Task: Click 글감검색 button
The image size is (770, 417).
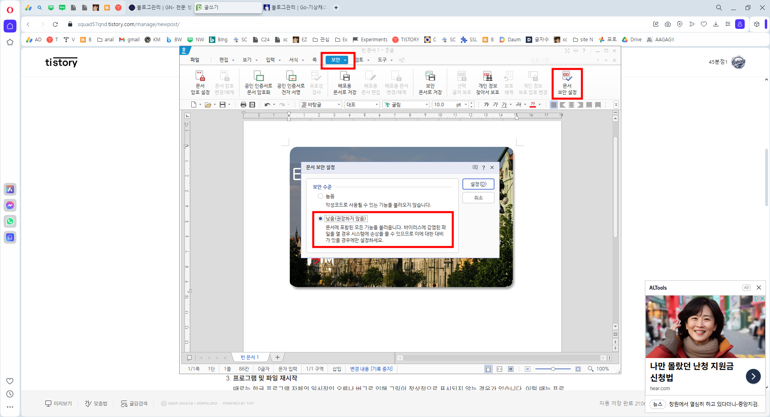Action: click(x=134, y=403)
